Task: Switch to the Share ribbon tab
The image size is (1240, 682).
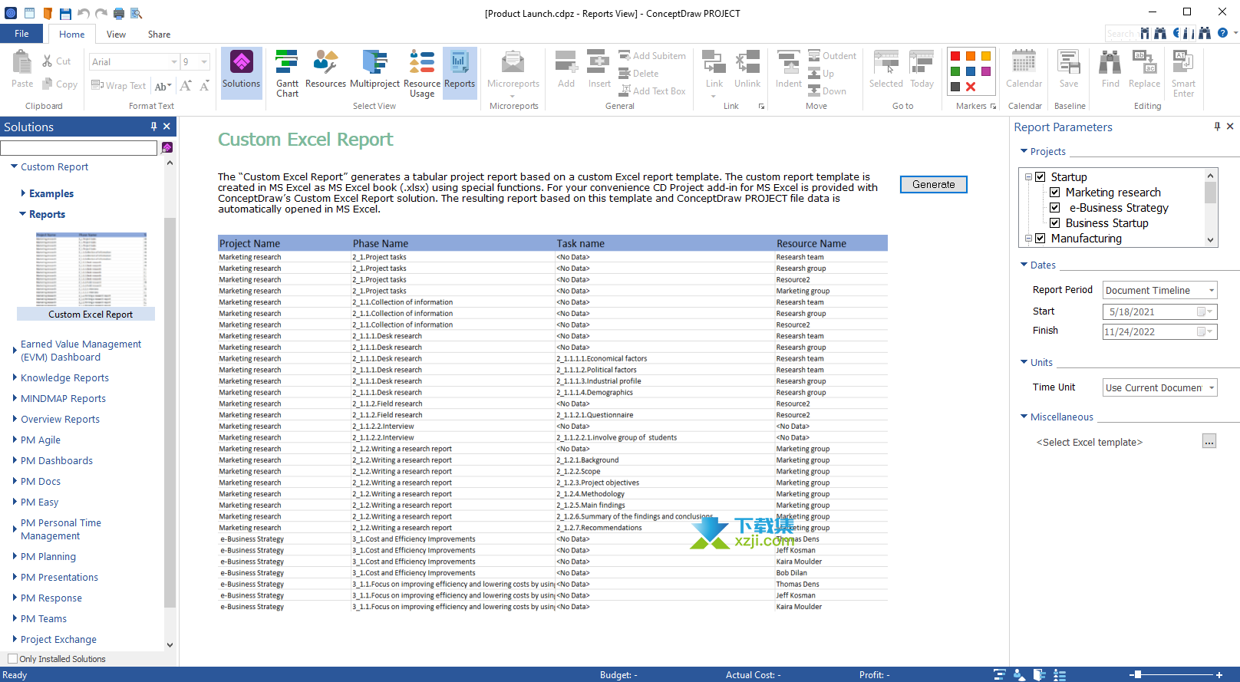Action: 160,35
